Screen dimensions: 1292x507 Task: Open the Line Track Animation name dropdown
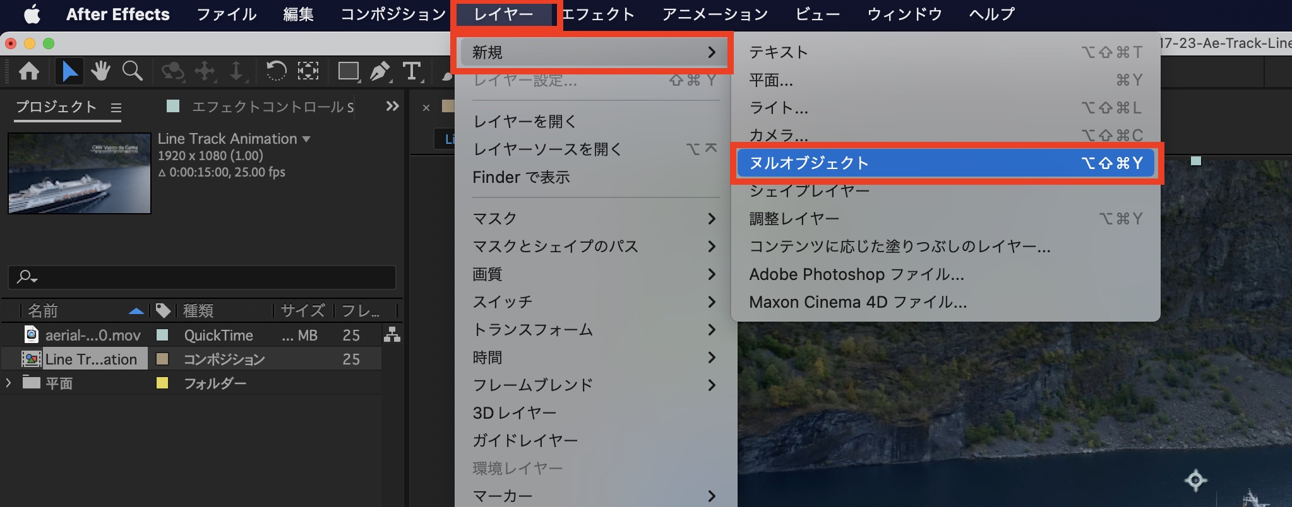coord(307,139)
